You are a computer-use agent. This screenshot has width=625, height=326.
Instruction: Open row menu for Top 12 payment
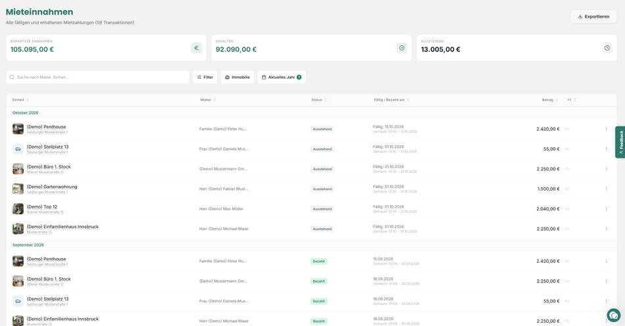pyautogui.click(x=607, y=208)
